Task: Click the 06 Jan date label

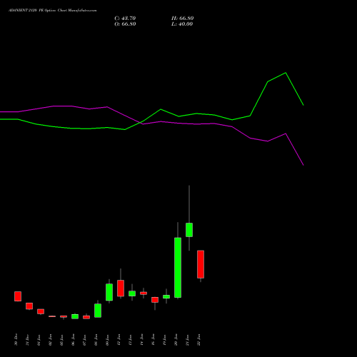Action: pos(73,340)
